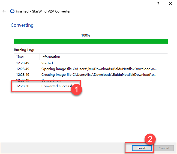Click the Information column header
Image resolution: width=177 pixels, height=154 pixels.
pyautogui.click(x=99, y=57)
